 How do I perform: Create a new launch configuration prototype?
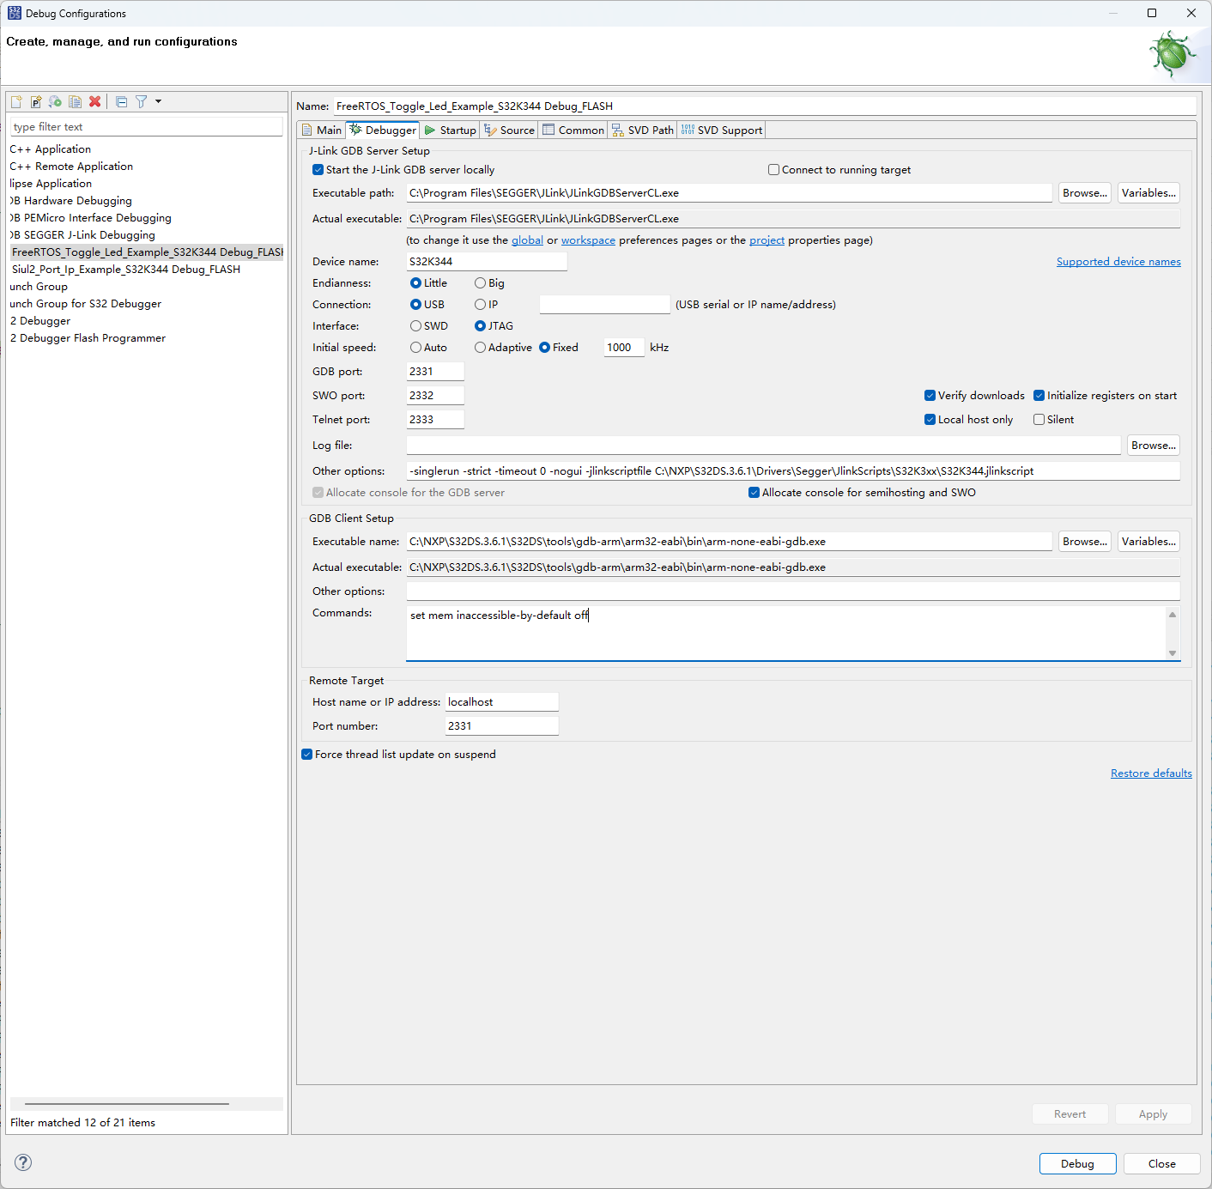tap(36, 101)
